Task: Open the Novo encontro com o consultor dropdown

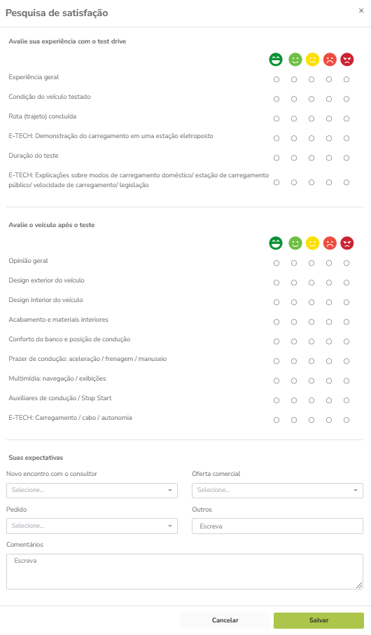Action: 92,490
